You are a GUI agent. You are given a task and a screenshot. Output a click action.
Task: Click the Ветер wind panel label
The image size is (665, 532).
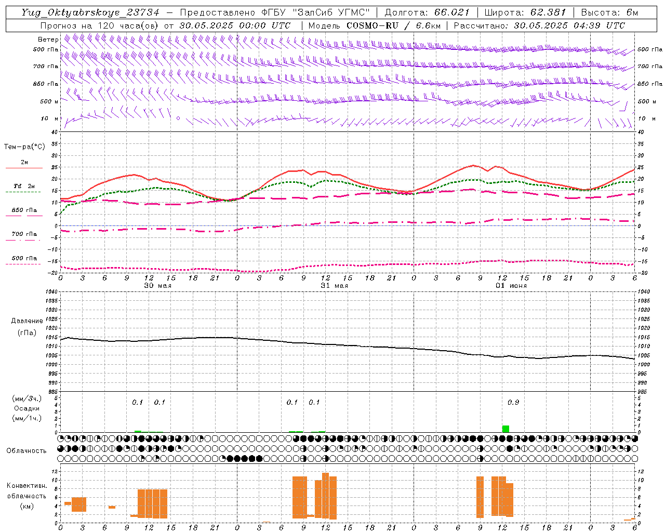pyautogui.click(x=48, y=39)
